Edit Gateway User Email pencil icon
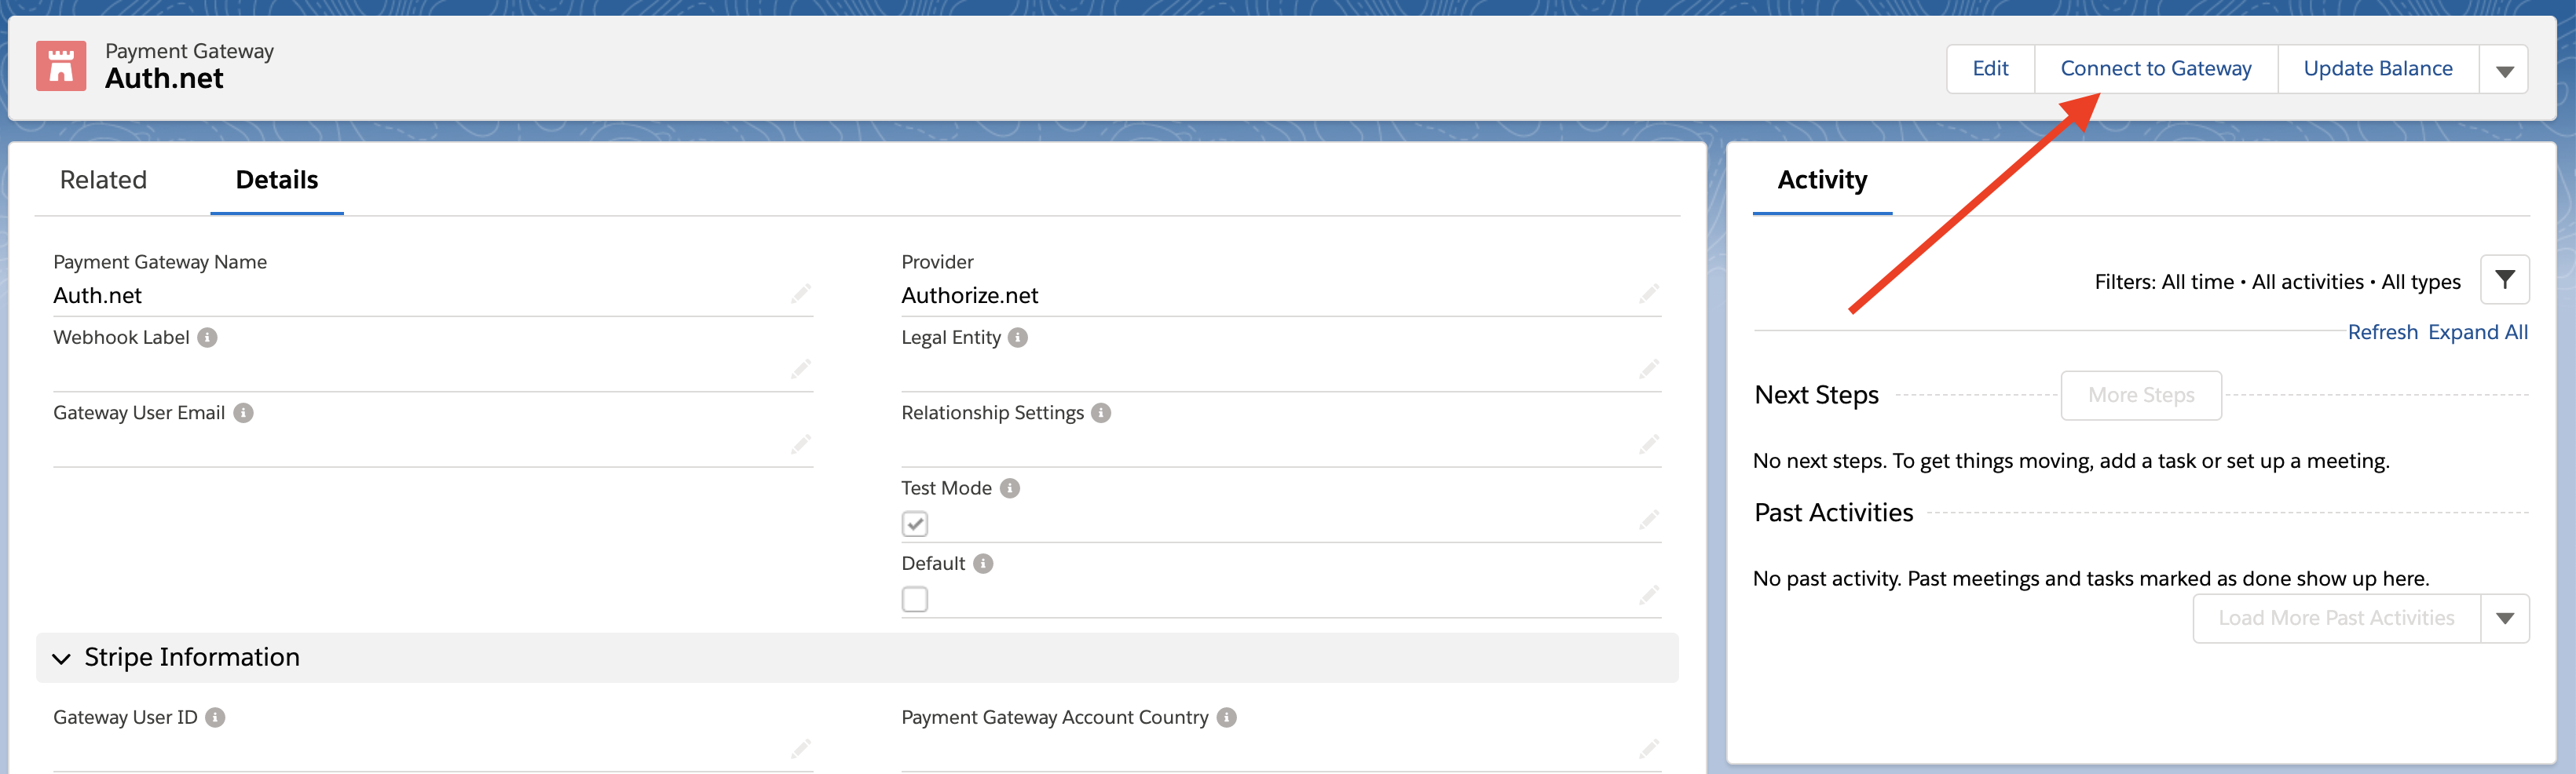Screen dimensions: 2576x774 click(801, 444)
